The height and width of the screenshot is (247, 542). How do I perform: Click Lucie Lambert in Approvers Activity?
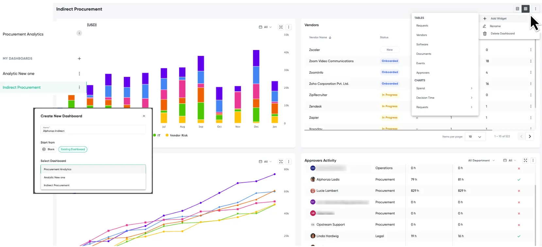(327, 191)
